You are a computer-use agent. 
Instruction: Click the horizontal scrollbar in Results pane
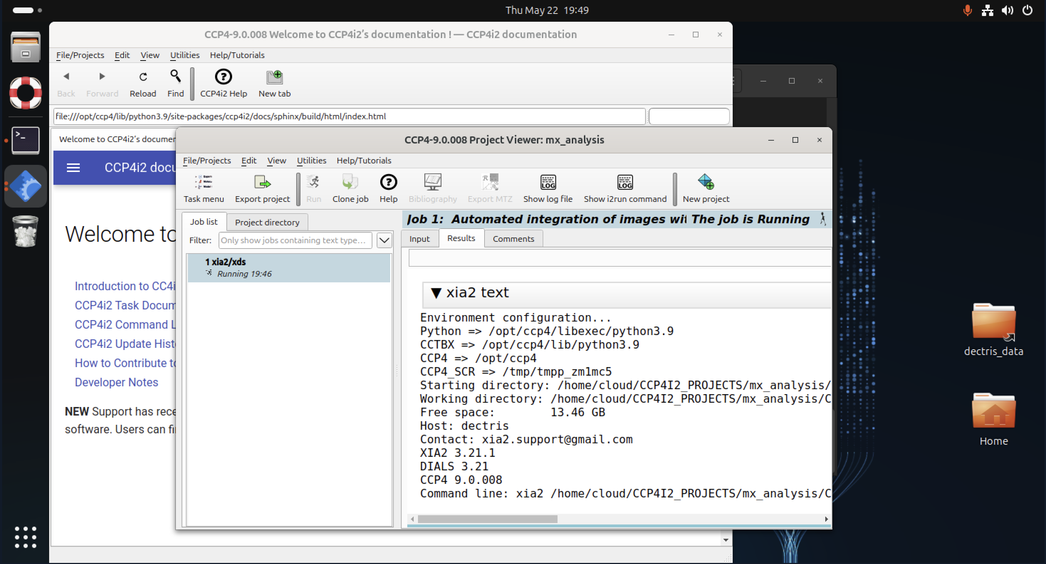[x=487, y=519]
